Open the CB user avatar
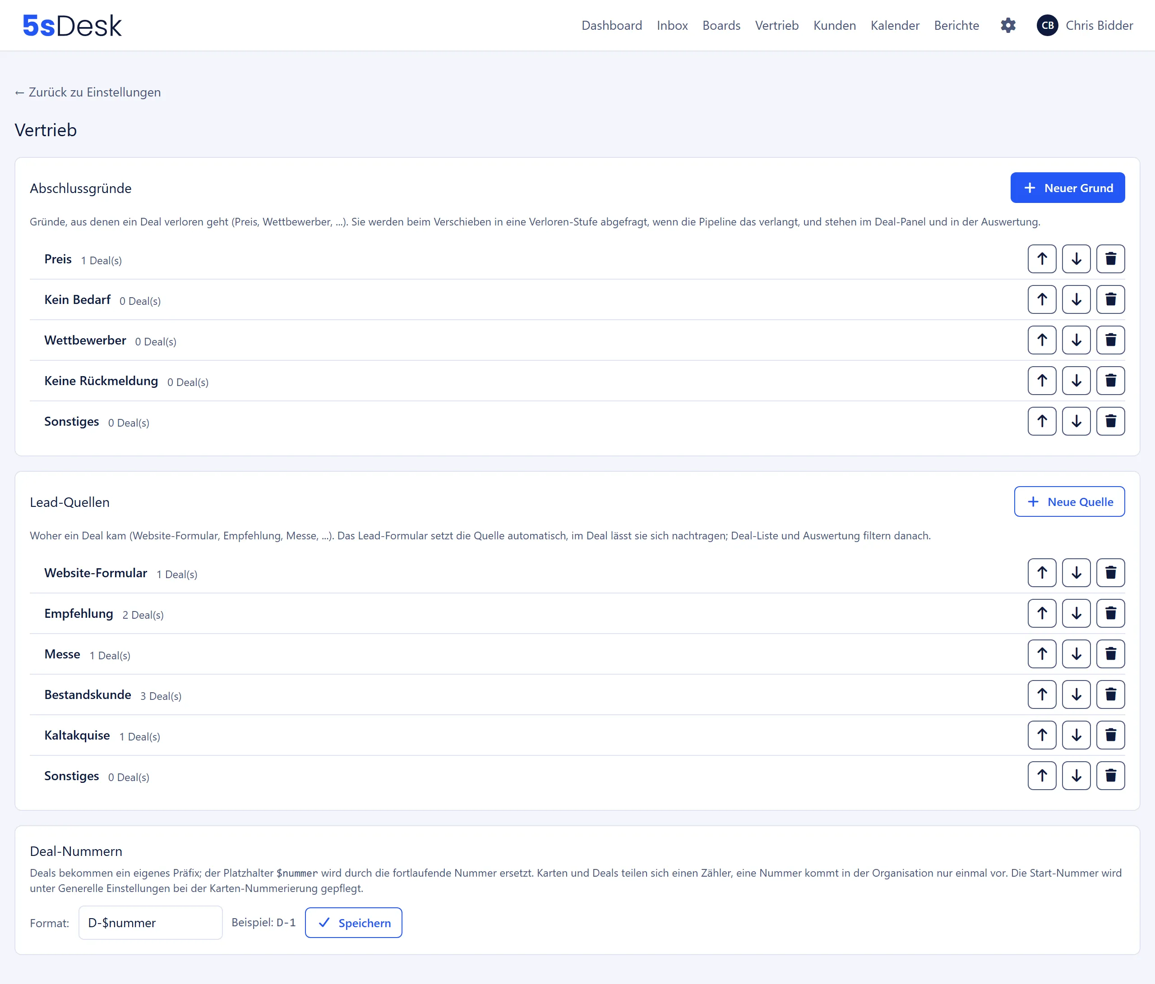Viewport: 1155px width, 984px height. [x=1048, y=26]
